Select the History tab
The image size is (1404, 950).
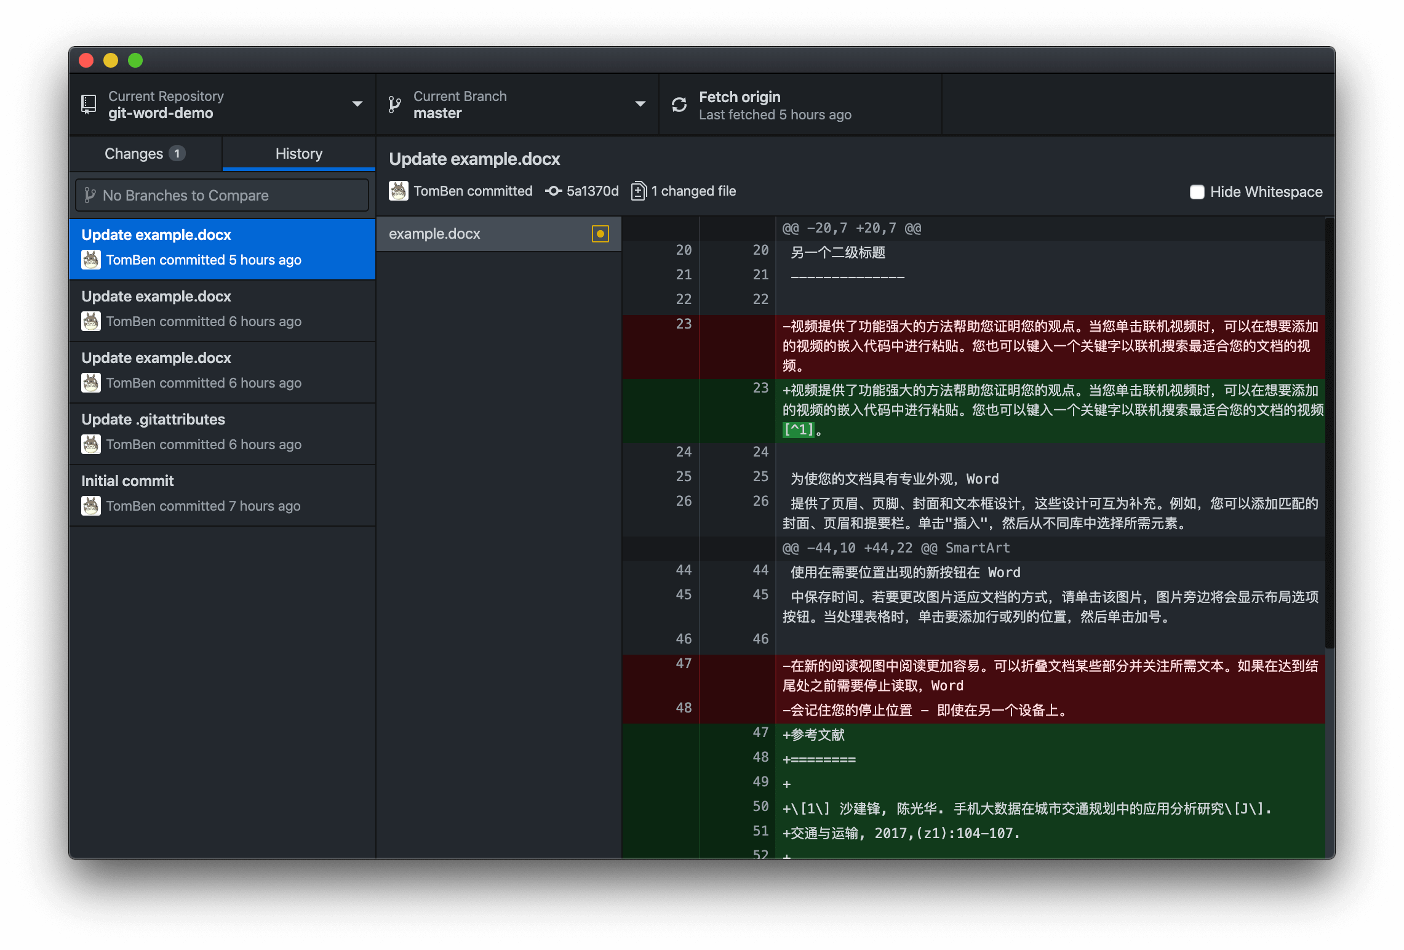(299, 154)
